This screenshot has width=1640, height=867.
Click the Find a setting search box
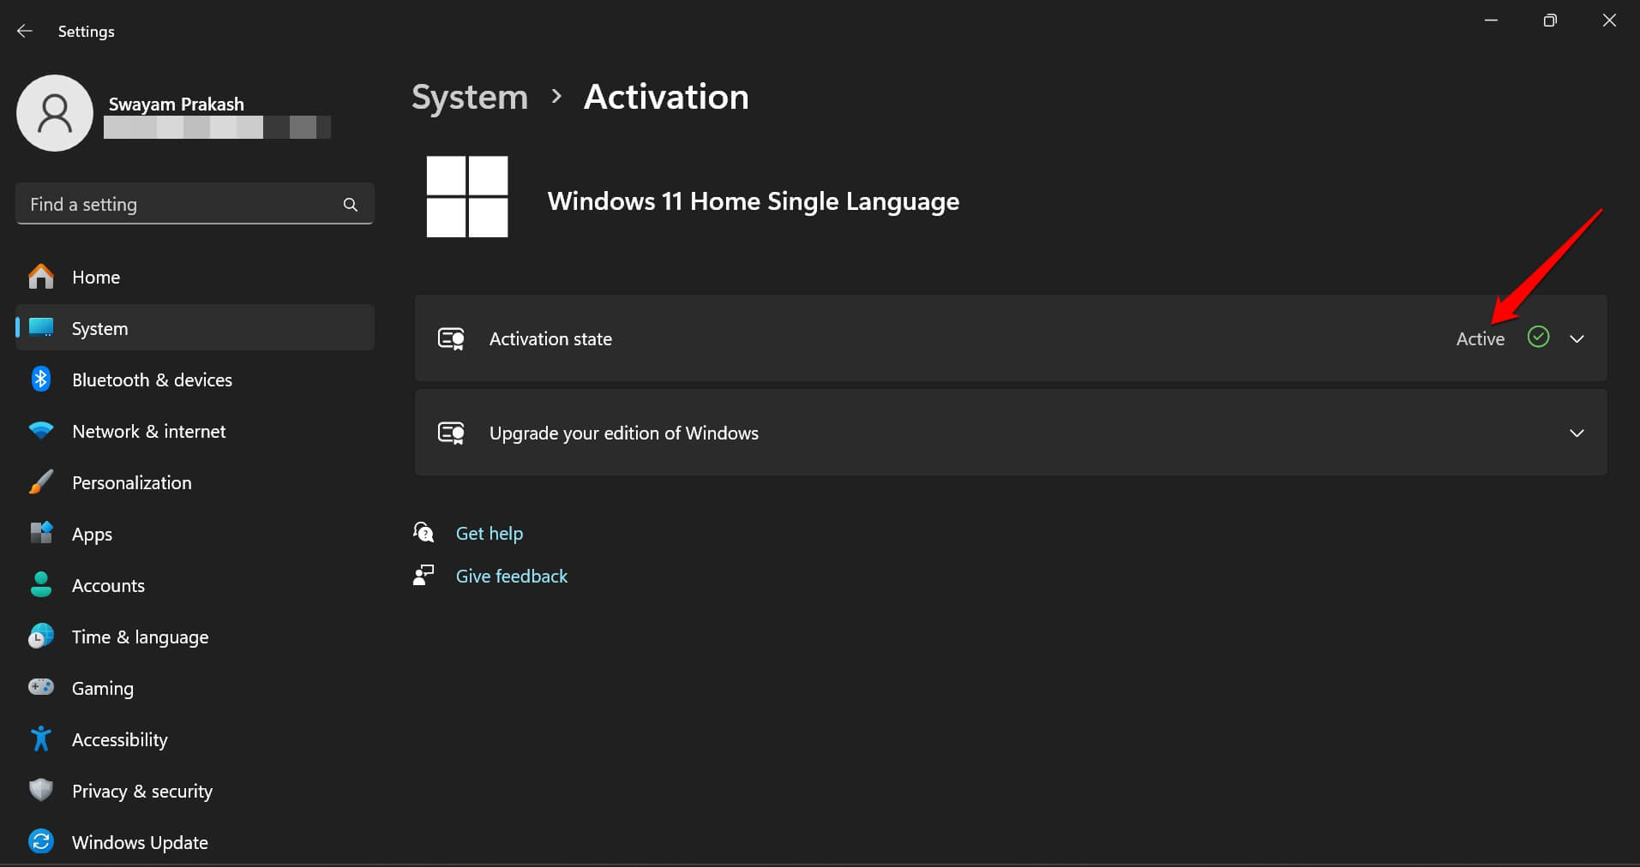coord(180,205)
